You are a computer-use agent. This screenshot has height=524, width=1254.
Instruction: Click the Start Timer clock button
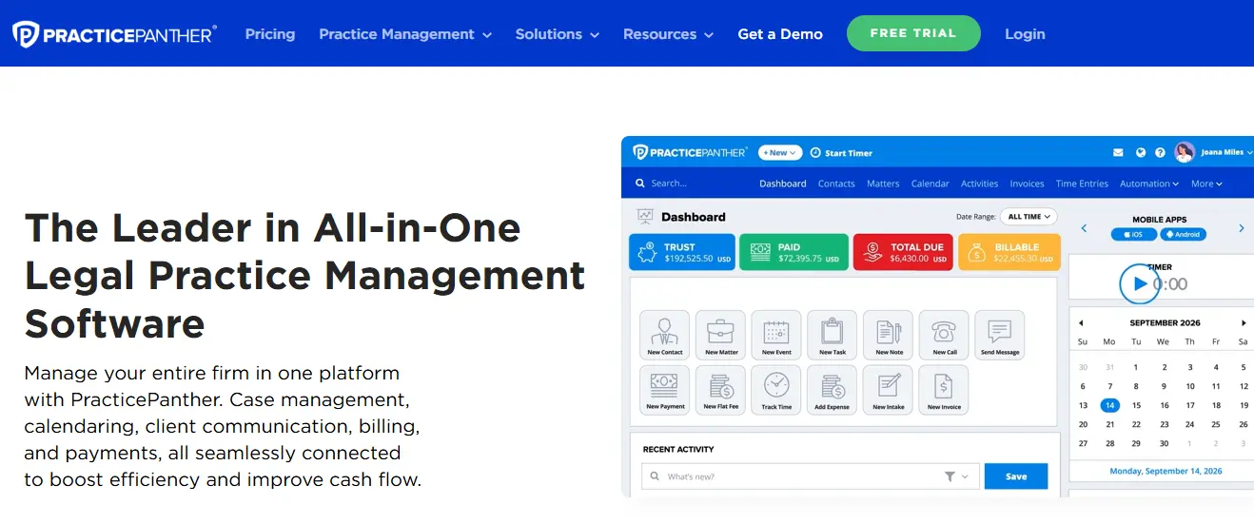tap(841, 153)
